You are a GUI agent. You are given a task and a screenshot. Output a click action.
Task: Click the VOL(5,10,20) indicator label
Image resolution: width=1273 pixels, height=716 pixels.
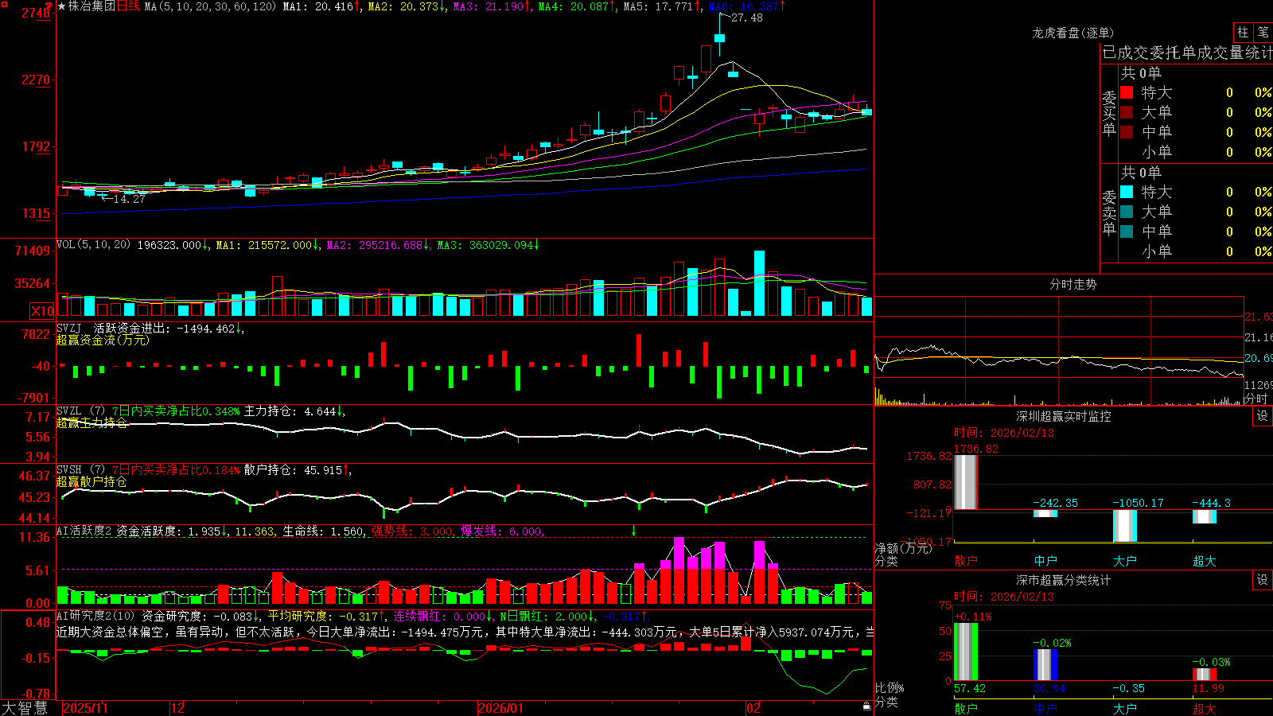click(x=93, y=245)
